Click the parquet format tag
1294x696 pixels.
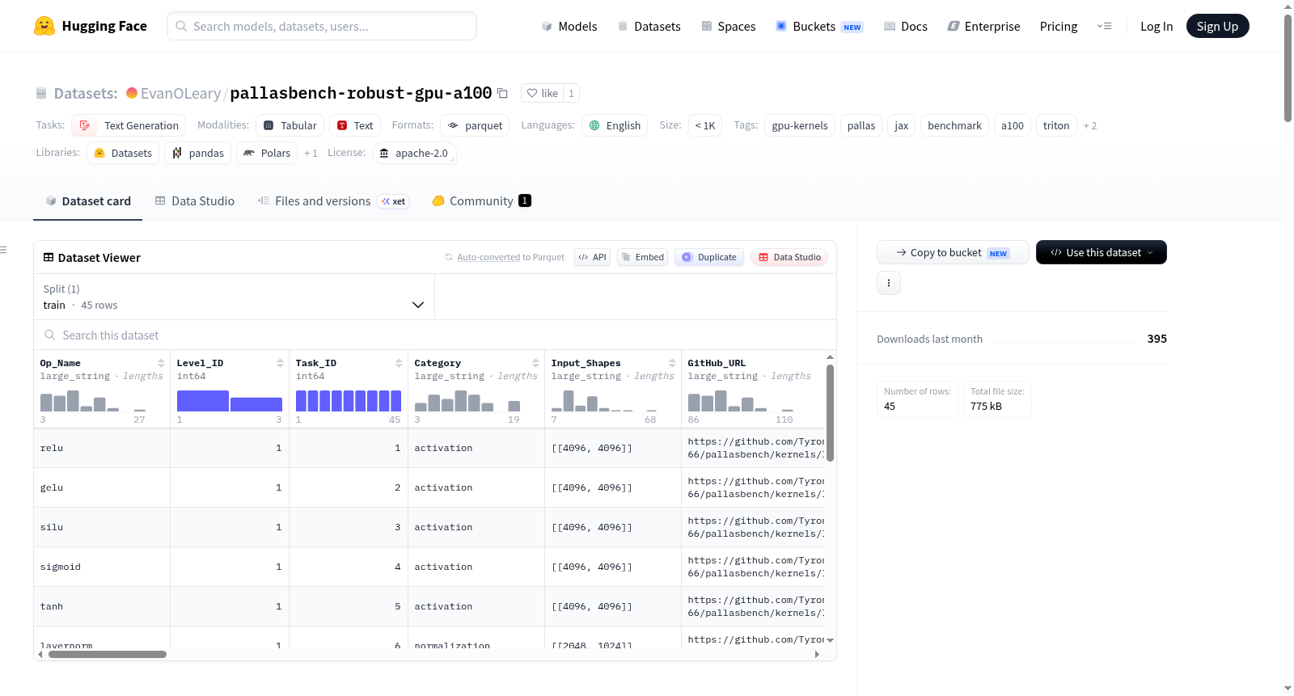pos(475,125)
